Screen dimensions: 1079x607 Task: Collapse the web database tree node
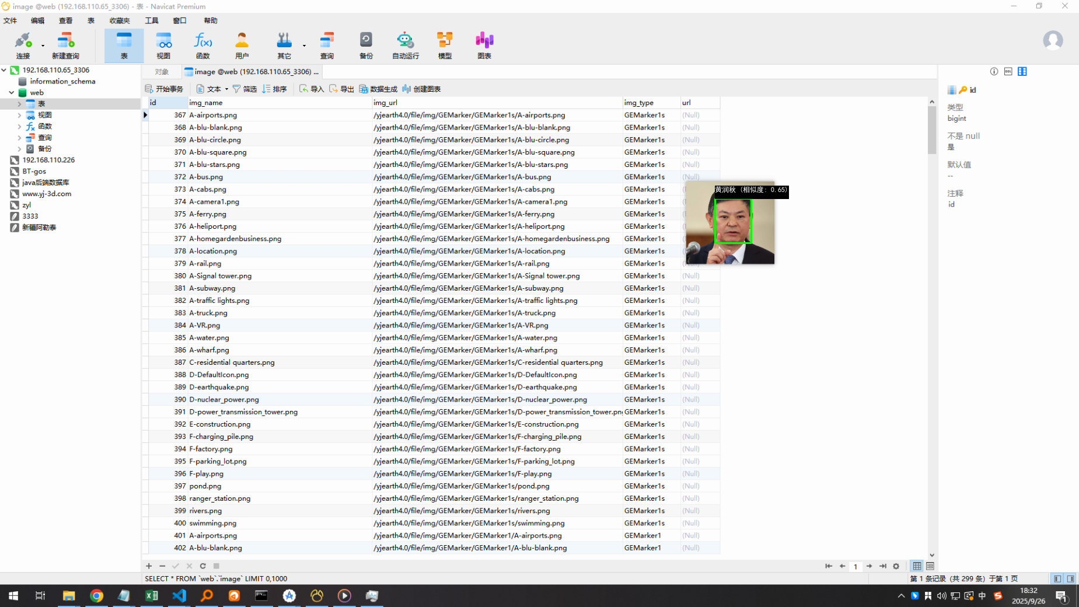(x=12, y=93)
